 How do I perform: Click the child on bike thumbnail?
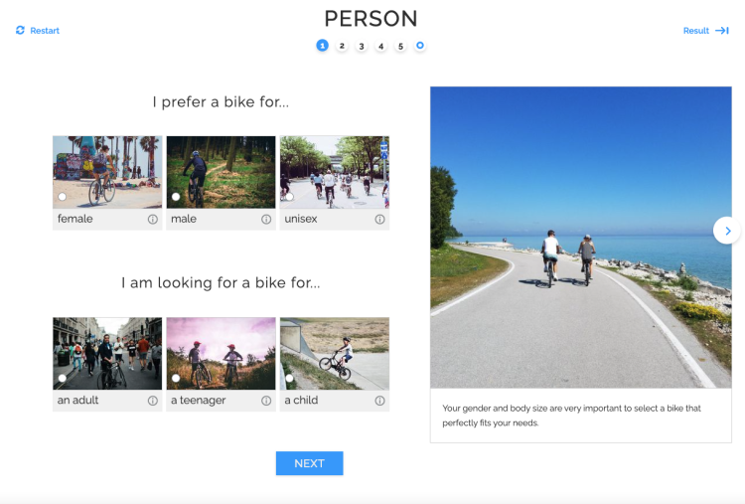(x=335, y=353)
